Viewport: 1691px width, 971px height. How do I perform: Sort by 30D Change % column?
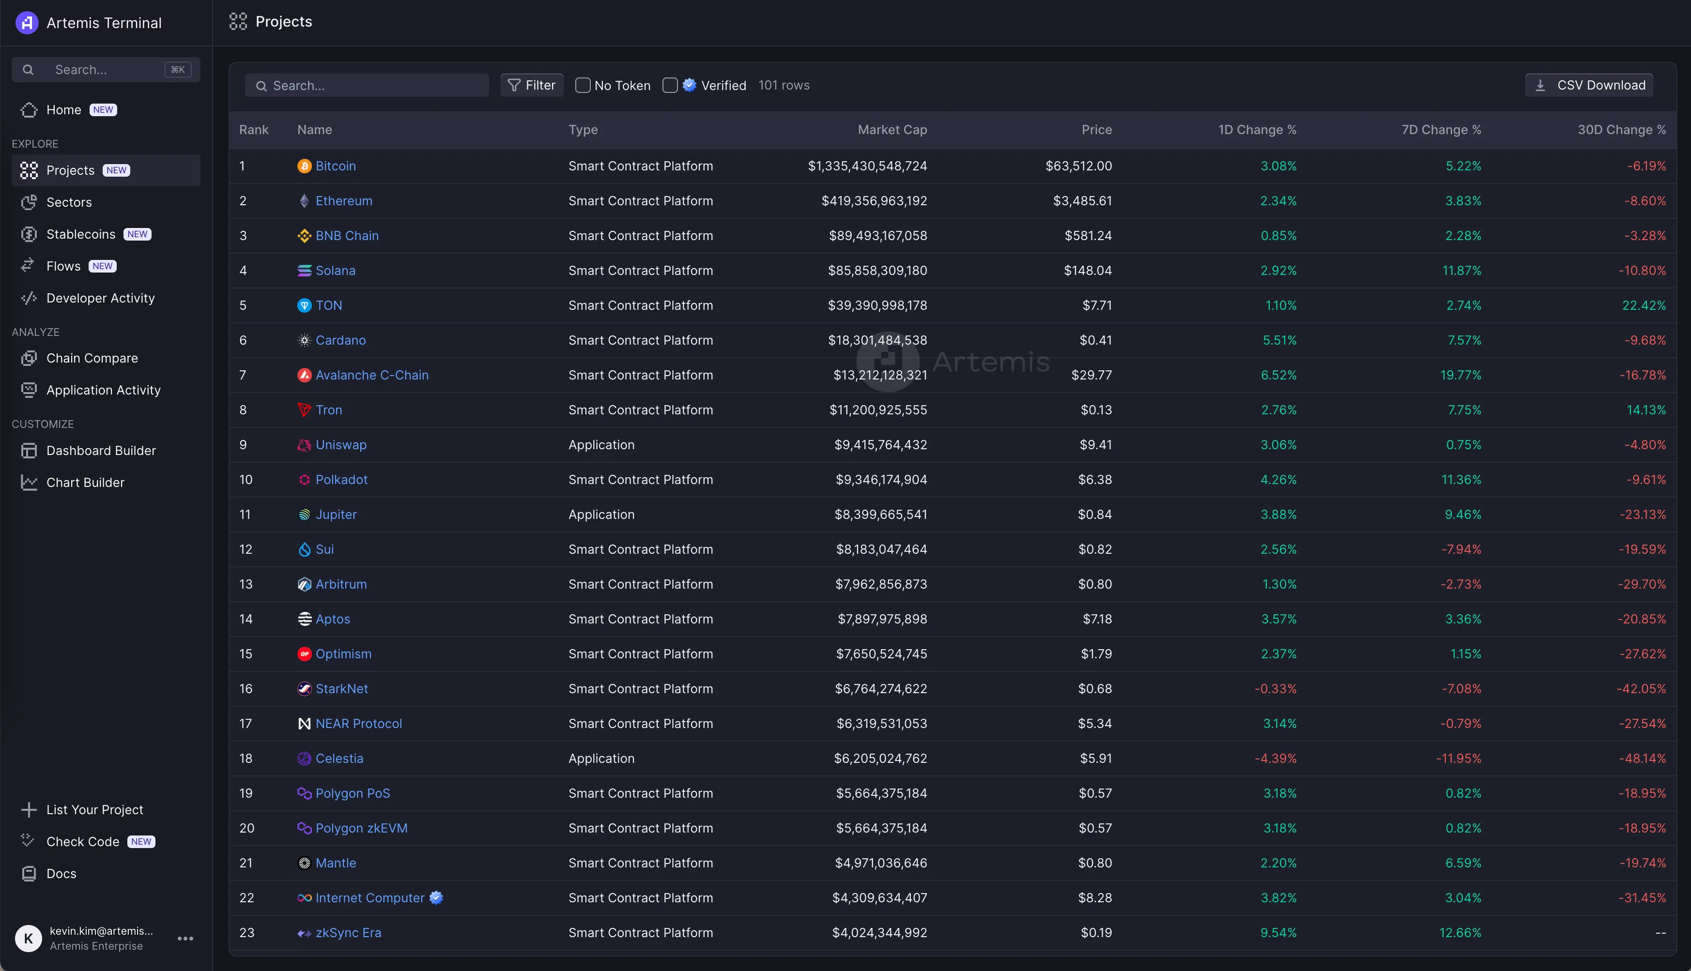pyautogui.click(x=1622, y=130)
